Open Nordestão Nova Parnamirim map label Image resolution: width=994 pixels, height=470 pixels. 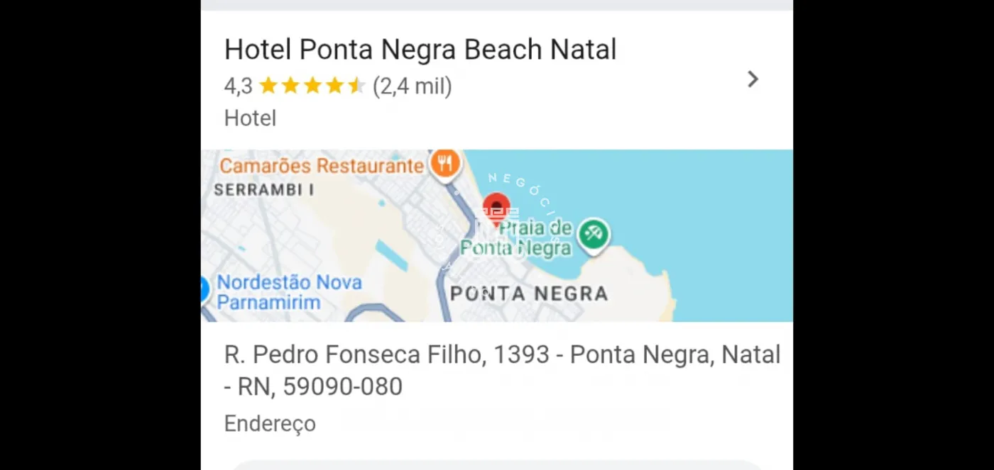[x=288, y=292]
